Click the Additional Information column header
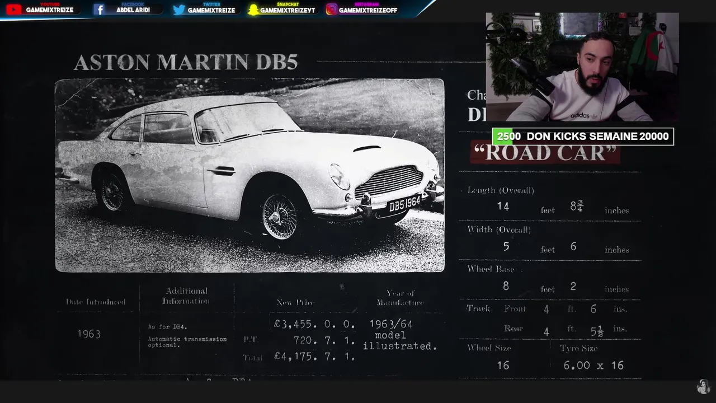The width and height of the screenshot is (716, 403). pos(186,296)
